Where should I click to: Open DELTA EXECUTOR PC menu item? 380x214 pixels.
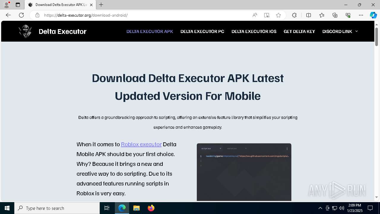point(202,32)
